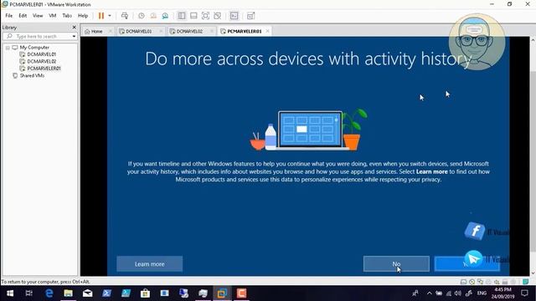Open the Mail app from the taskbar

coord(87,293)
